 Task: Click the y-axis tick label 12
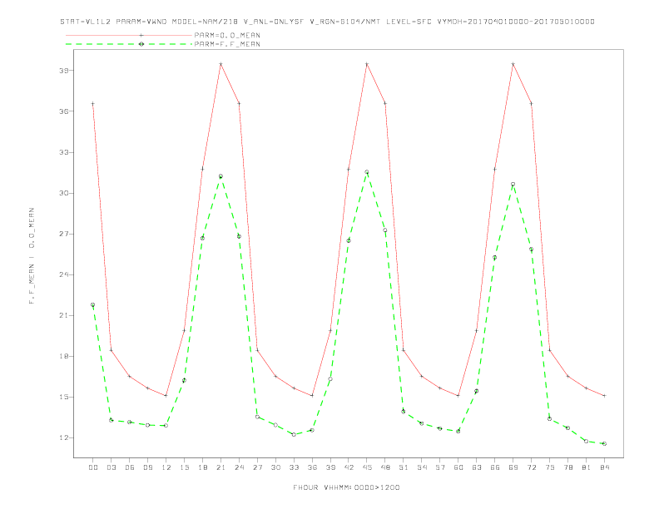[x=64, y=437]
